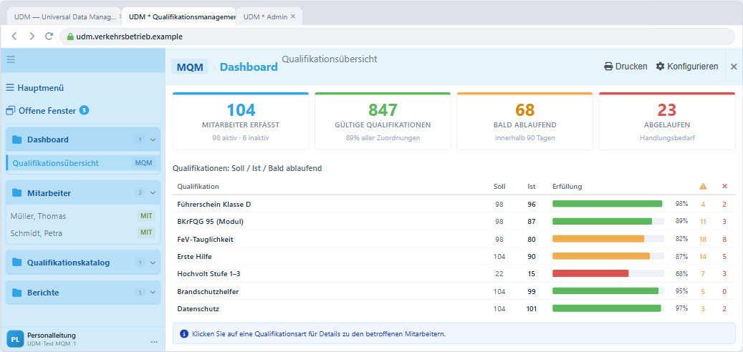Expand the Qualifikationskatalog section chevron
This screenshot has width=743, height=352.
[x=153, y=263]
